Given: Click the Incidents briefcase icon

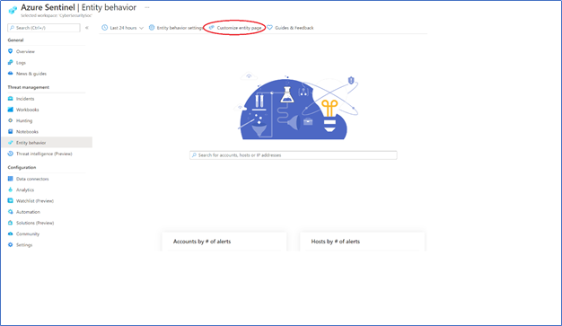Looking at the screenshot, I should click(x=11, y=98).
